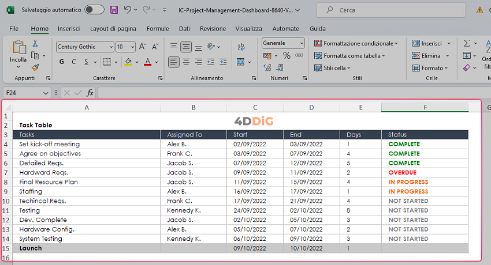Click the increase font size icon
The image size is (491, 265).
[x=143, y=47]
